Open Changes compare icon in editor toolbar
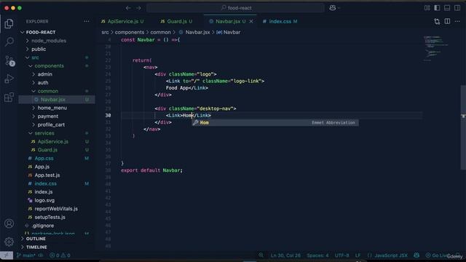This screenshot has height=262, width=466. [x=437, y=21]
